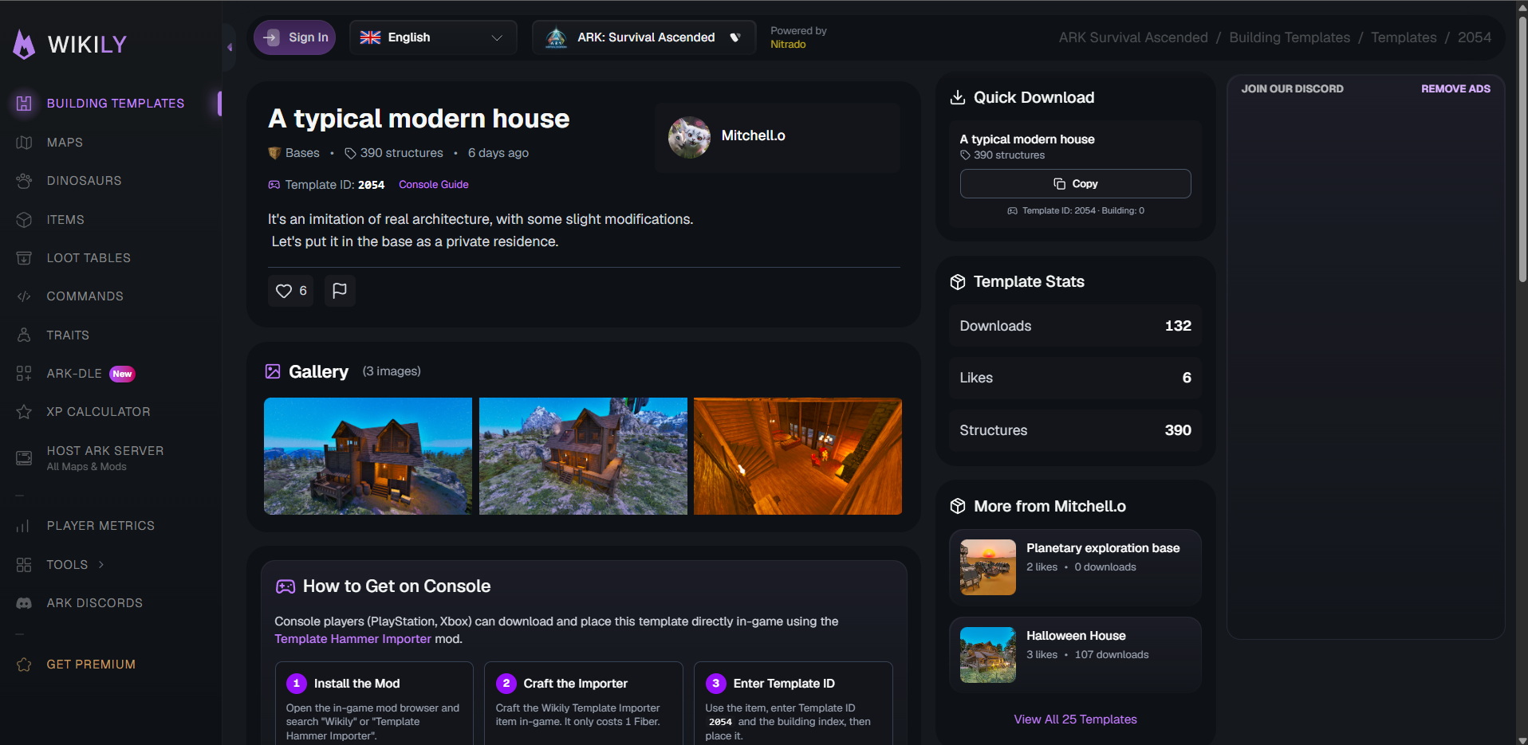Click the Copy button in Quick Download
Screen dimensions: 1528x745
click(1075, 183)
